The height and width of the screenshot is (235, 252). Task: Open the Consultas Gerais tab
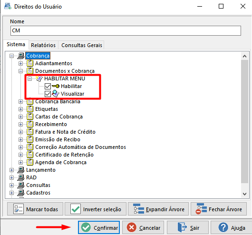pos(82,45)
